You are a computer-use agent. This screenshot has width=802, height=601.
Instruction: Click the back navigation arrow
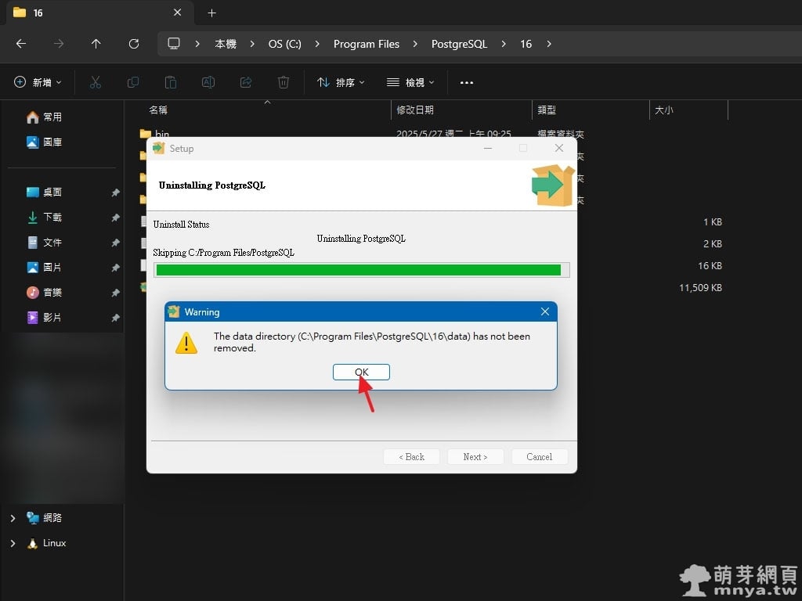[x=21, y=44]
